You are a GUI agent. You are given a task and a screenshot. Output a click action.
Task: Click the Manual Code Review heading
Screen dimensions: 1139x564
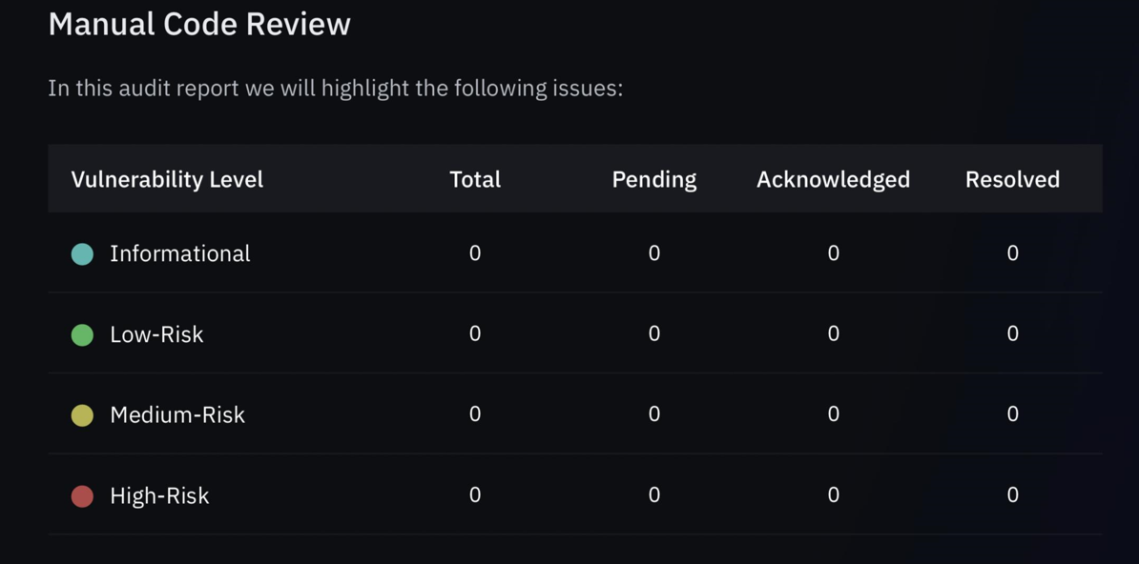coord(199,24)
